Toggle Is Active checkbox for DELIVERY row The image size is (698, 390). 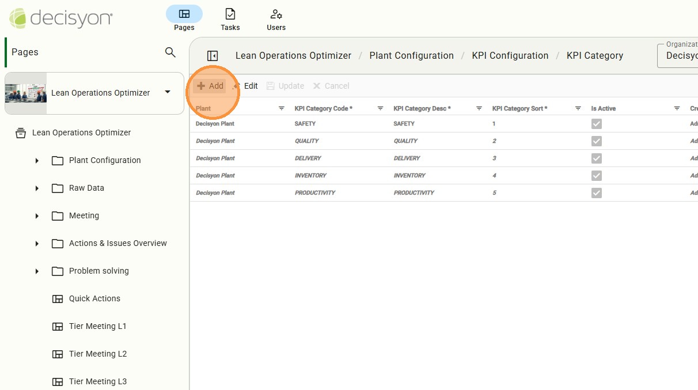pyautogui.click(x=597, y=158)
